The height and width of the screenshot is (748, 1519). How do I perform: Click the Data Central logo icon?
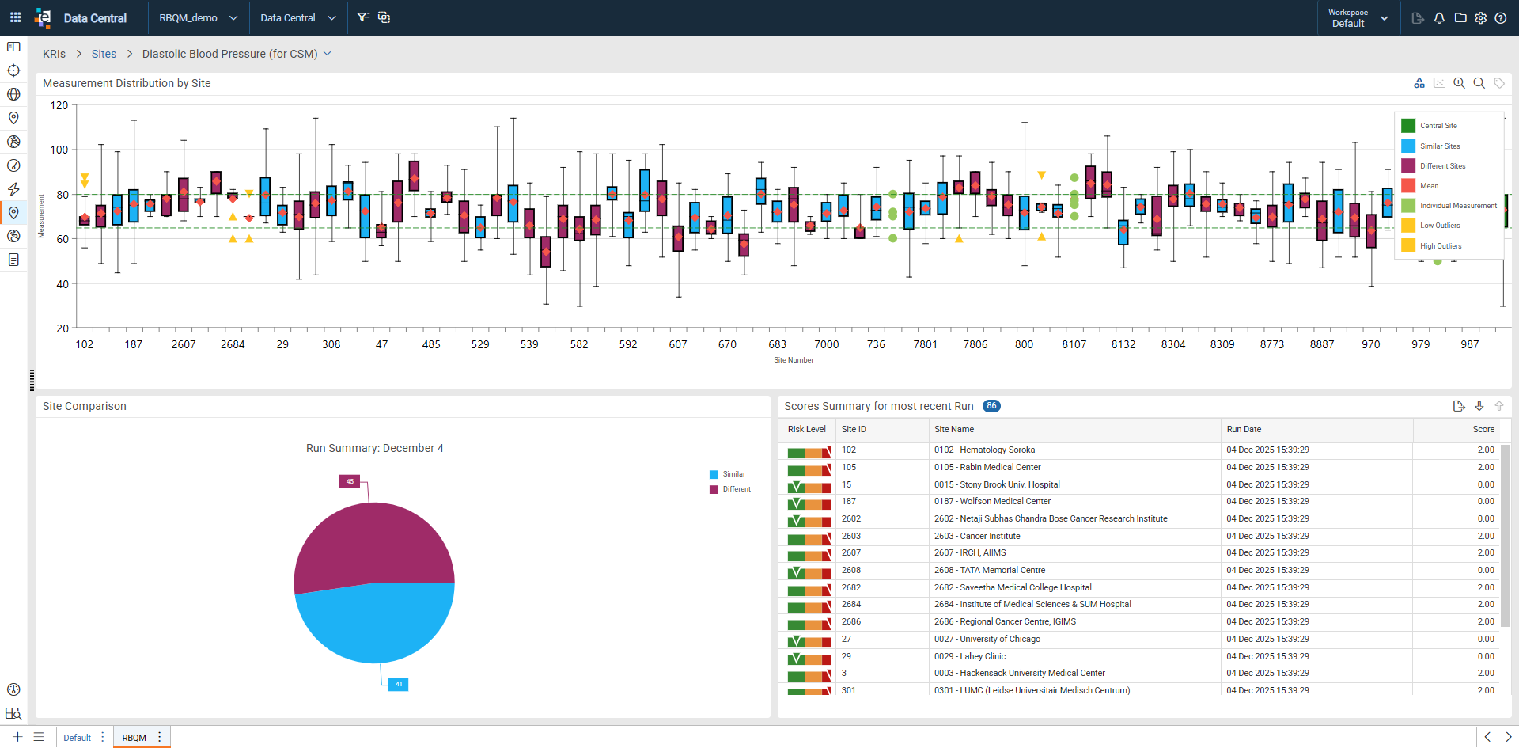click(x=44, y=17)
